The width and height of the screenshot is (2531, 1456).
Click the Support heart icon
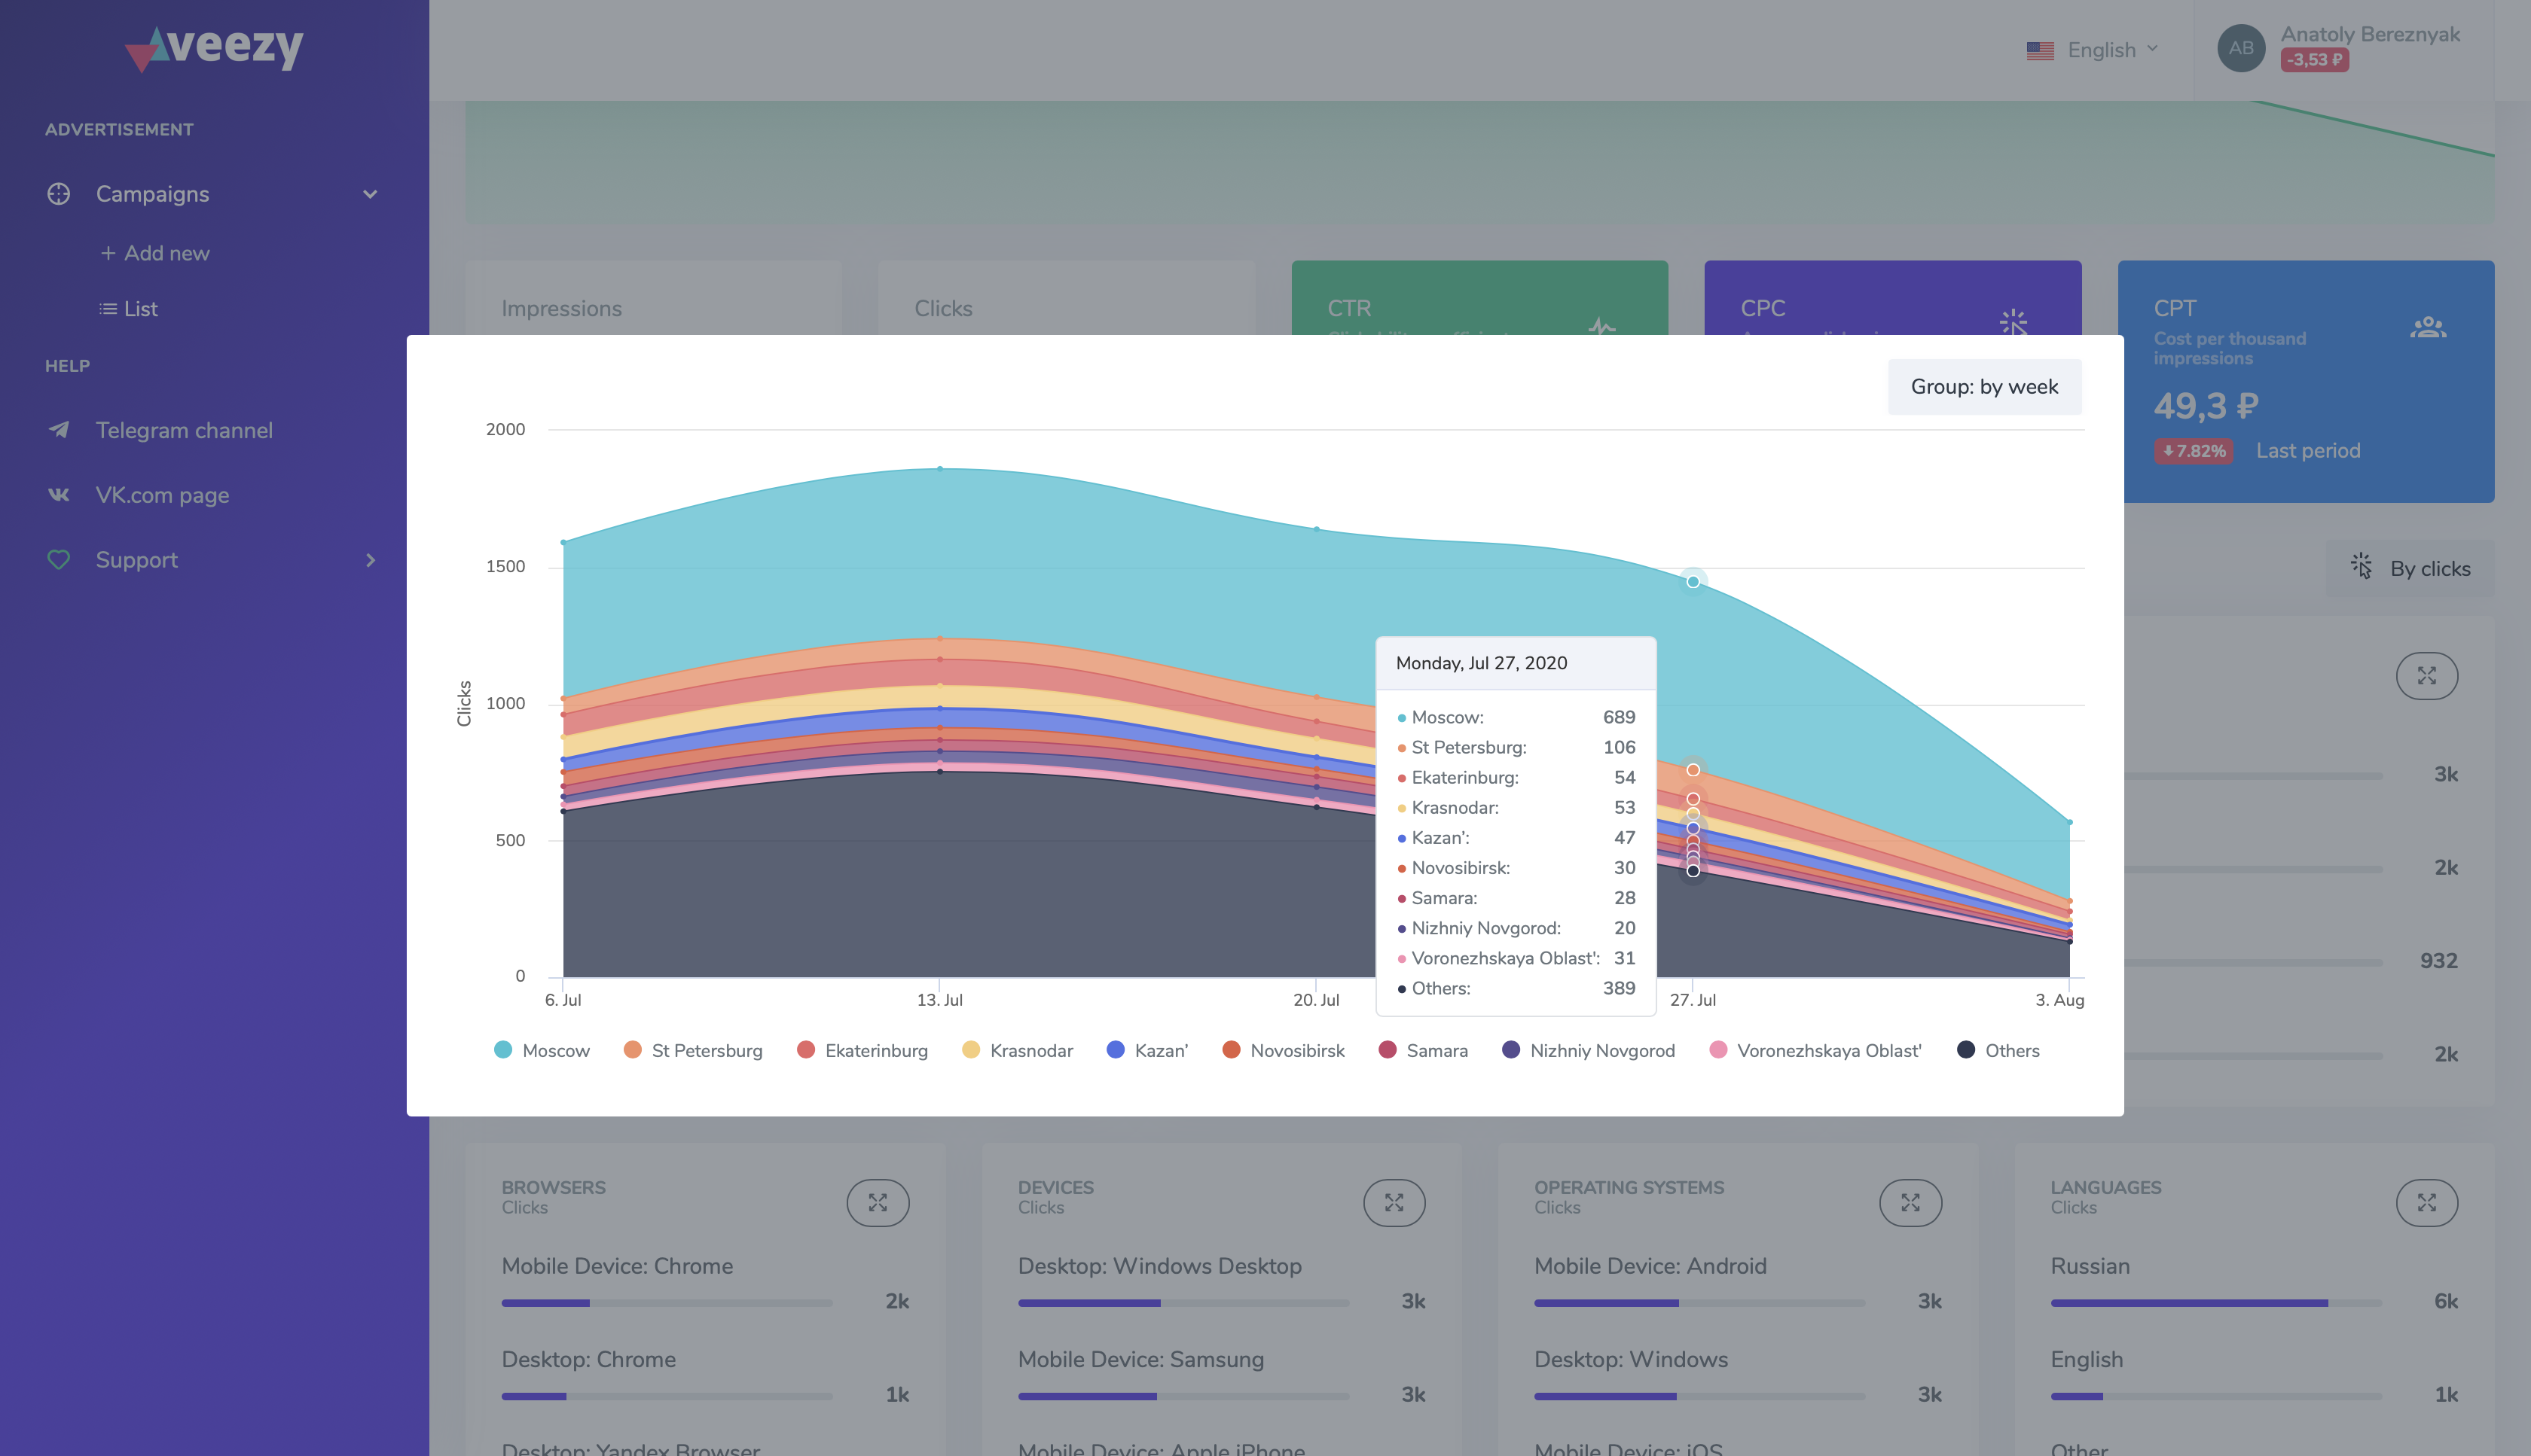click(59, 560)
